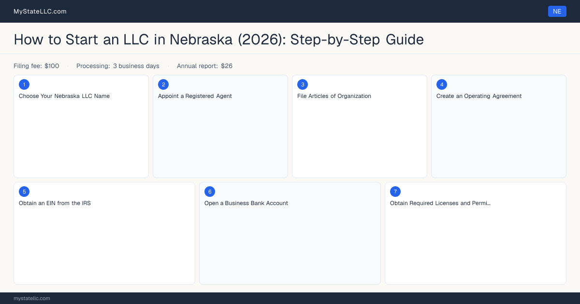Click mystatellc.com footer text
Viewport: 580px width, 304px height.
pyautogui.click(x=32, y=298)
